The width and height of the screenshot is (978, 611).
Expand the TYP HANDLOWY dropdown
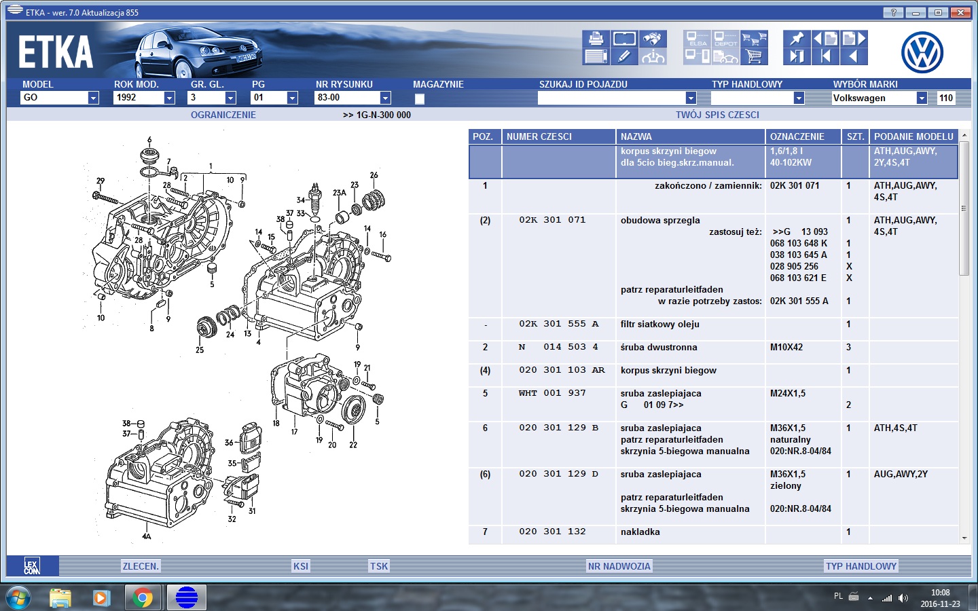coord(799,98)
